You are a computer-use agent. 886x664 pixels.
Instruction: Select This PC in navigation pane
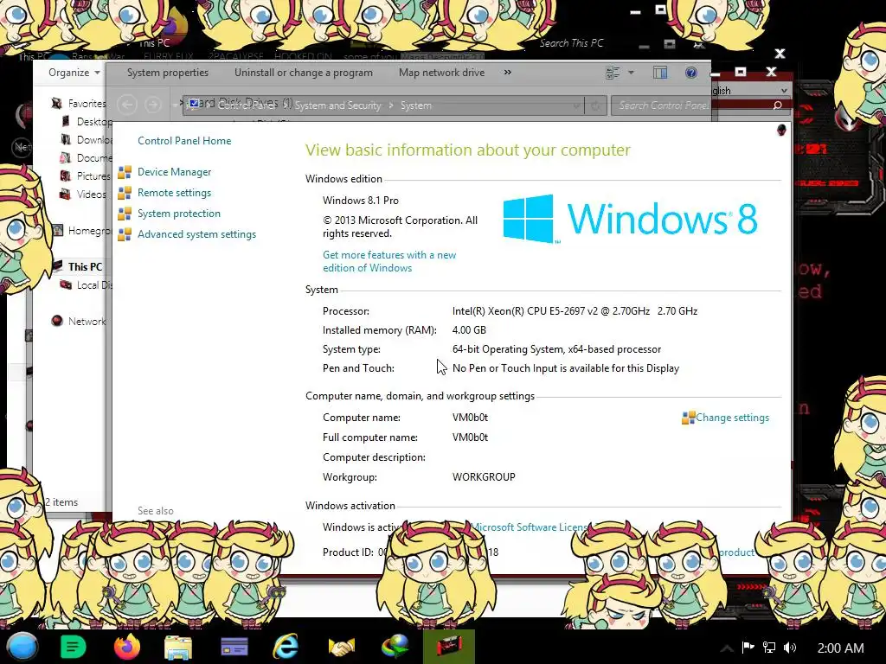85,266
